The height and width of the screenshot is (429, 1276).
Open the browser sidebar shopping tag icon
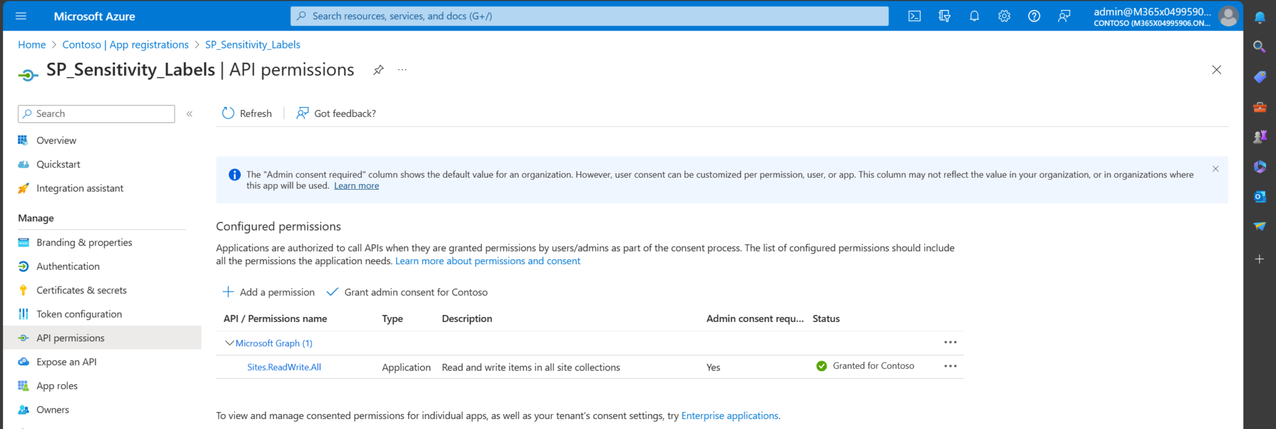click(x=1260, y=76)
